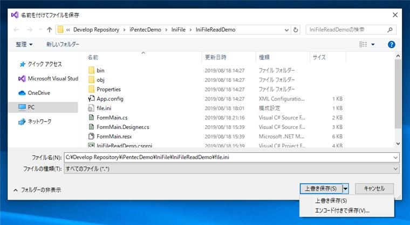Click the キャンセル button
Screen dimensions: 410x225
click(374, 188)
